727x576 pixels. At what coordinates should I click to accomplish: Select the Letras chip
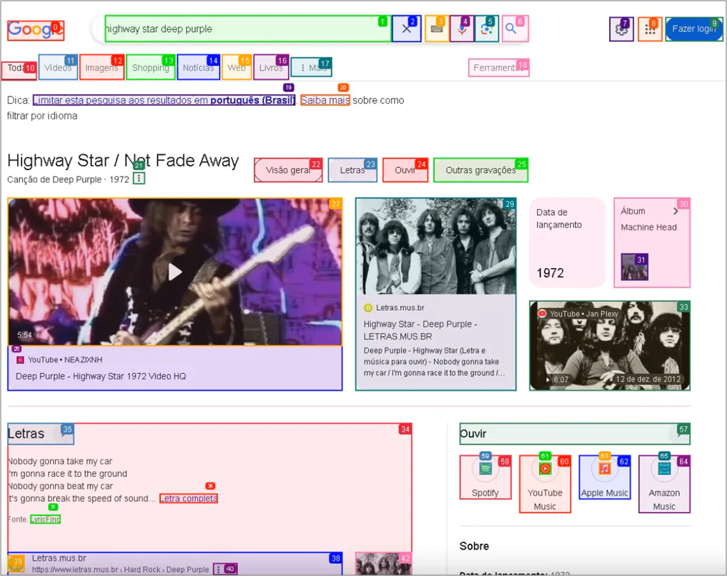[x=352, y=170]
